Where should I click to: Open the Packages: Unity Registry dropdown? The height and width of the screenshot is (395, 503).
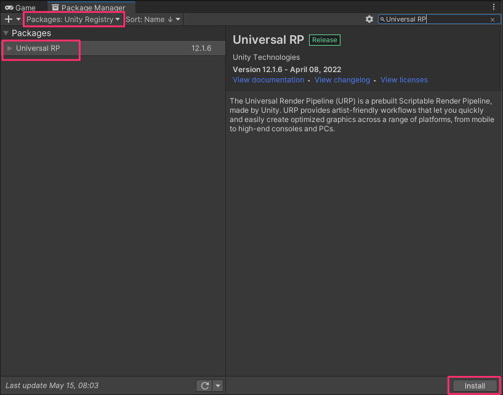tap(73, 19)
